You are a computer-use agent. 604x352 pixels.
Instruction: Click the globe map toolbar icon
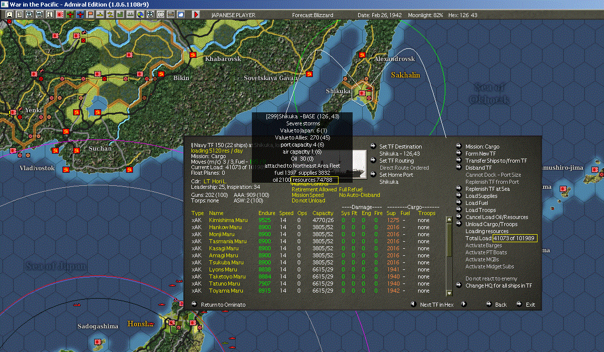pos(140,15)
